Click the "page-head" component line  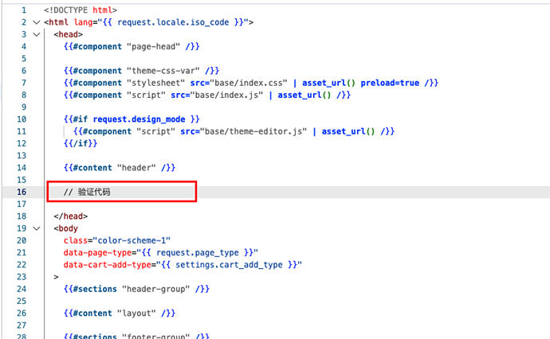[x=132, y=47]
